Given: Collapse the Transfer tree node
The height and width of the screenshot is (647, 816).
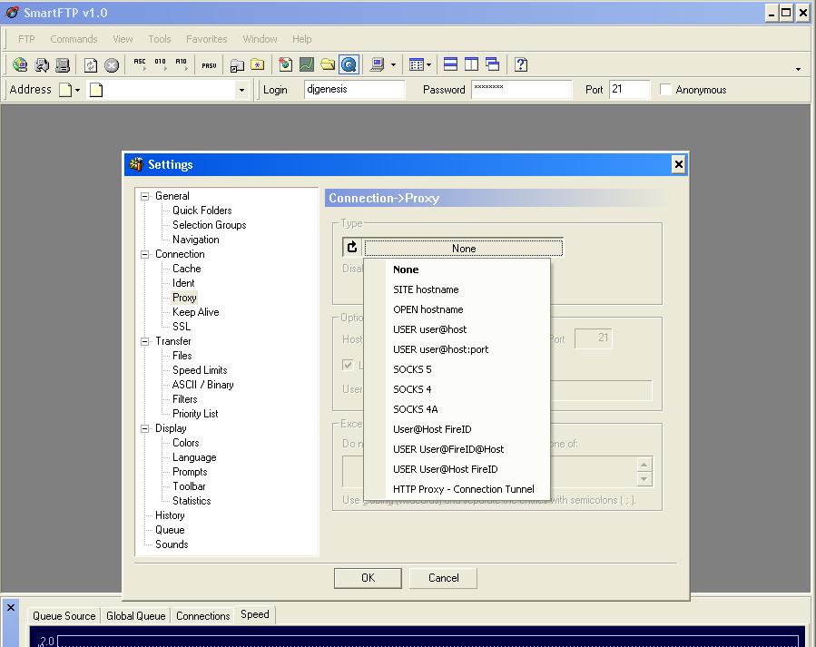Looking at the screenshot, I should pyautogui.click(x=144, y=341).
